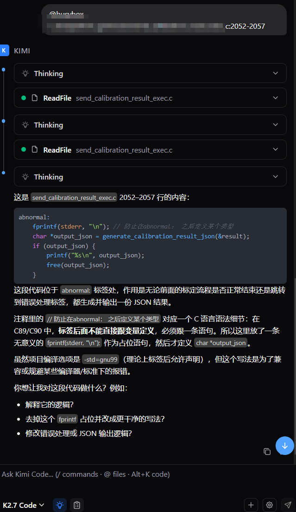Click the bullet "解释它的逻辑?"
The width and height of the screenshot is (296, 512).
[x=50, y=404]
